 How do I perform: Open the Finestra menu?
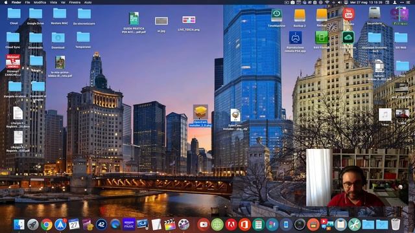click(x=75, y=3)
